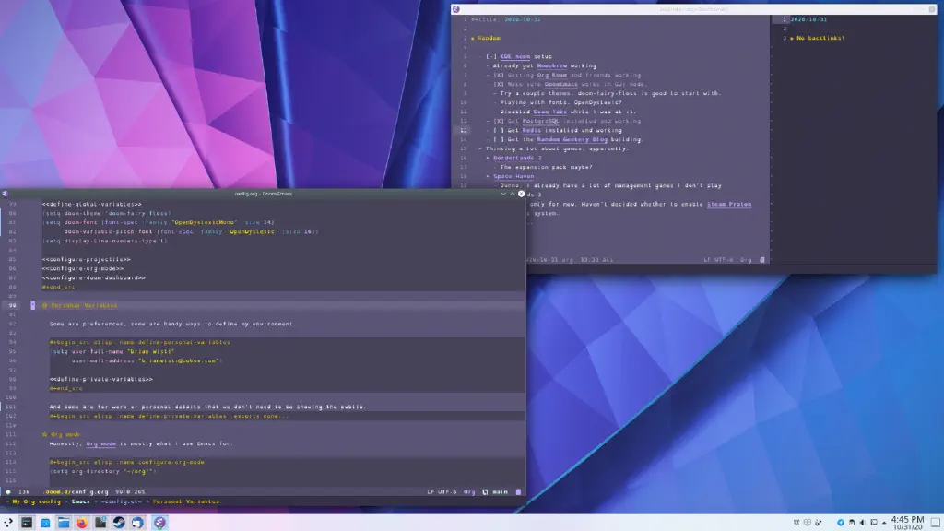Click the <<configure-doom-dashboard>> reference line

tap(93, 277)
